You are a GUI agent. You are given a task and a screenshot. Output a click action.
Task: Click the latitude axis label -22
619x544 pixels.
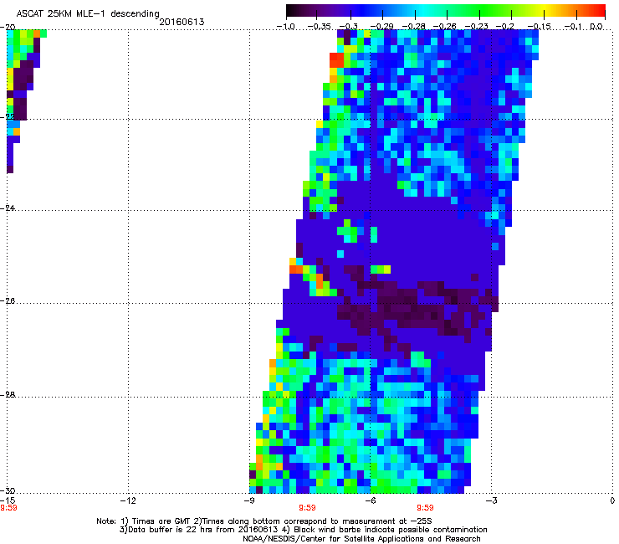click(x=8, y=117)
